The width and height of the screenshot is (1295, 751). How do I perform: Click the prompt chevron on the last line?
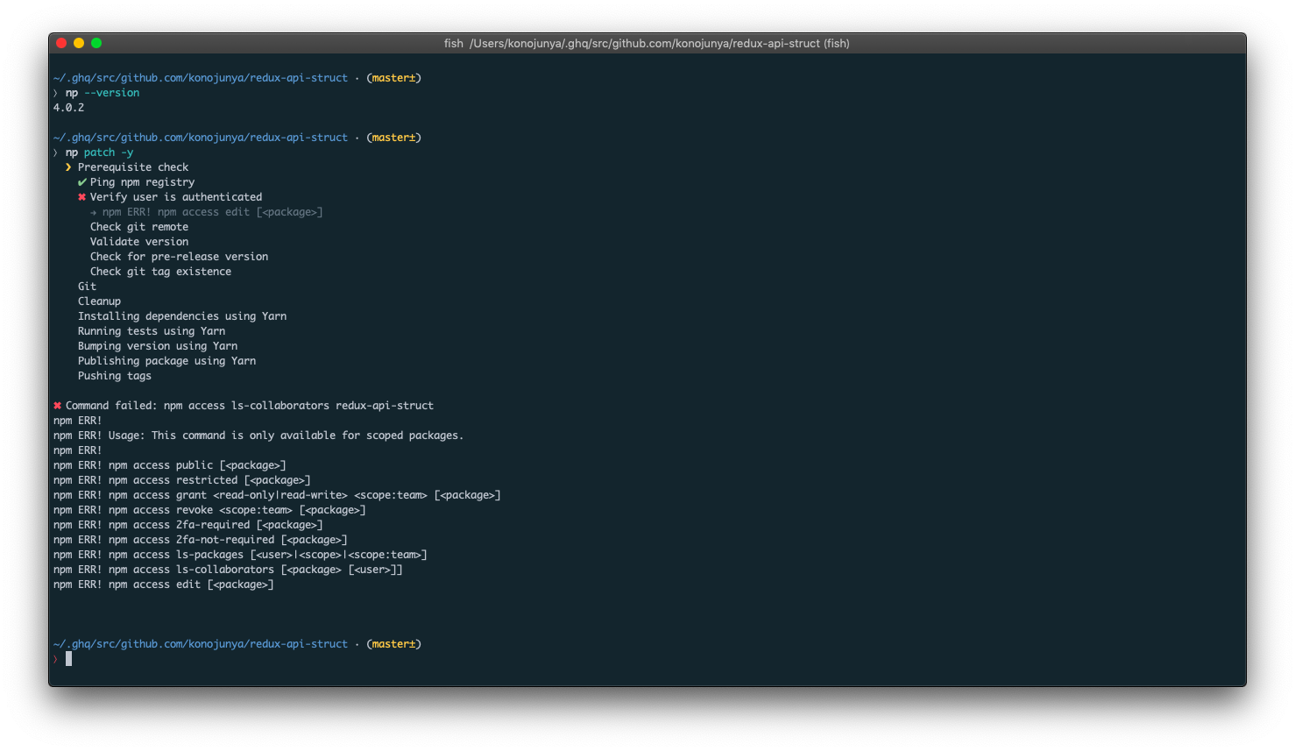[55, 658]
